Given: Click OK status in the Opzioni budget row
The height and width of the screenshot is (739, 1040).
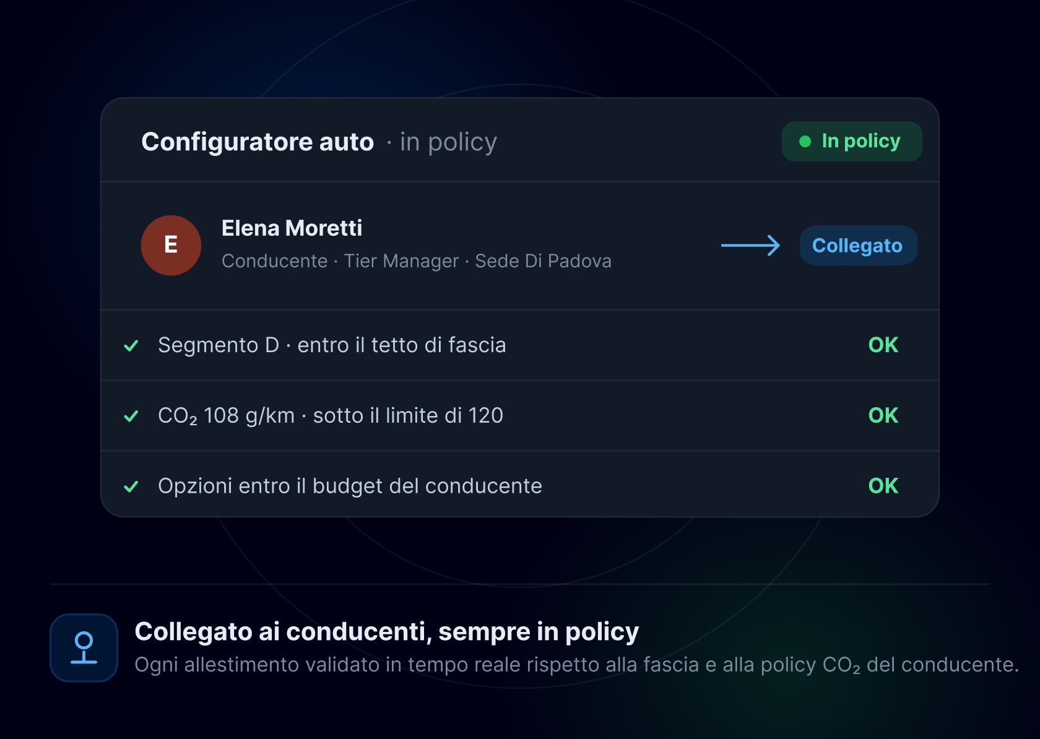Looking at the screenshot, I should [x=883, y=486].
